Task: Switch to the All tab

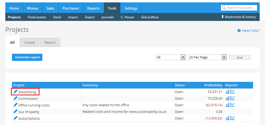Action: (x=12, y=42)
